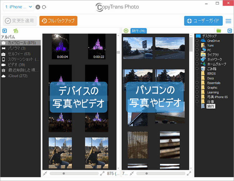
Task: Click the slideshow play icon in album pane
Action: (4, 31)
